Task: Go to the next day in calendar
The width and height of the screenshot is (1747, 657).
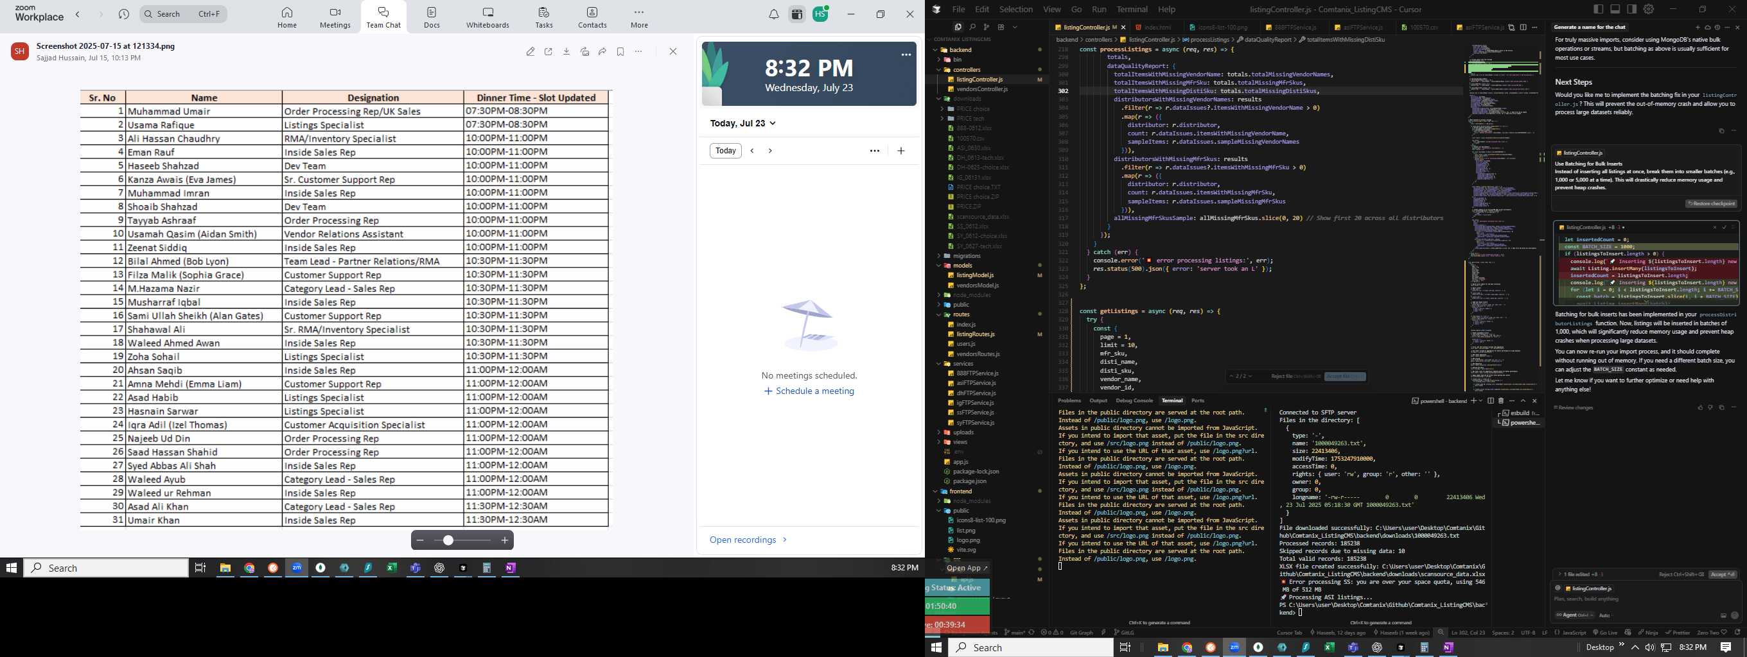Action: tap(771, 150)
